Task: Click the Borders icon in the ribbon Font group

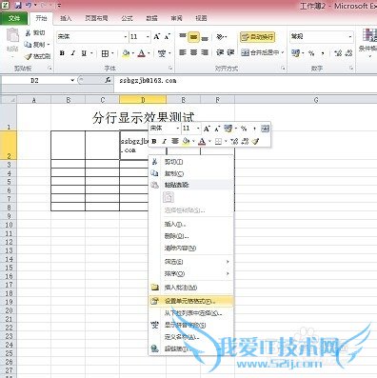Action: 105,53
